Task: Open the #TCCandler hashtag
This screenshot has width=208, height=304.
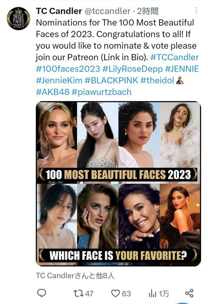Action: tap(175, 57)
